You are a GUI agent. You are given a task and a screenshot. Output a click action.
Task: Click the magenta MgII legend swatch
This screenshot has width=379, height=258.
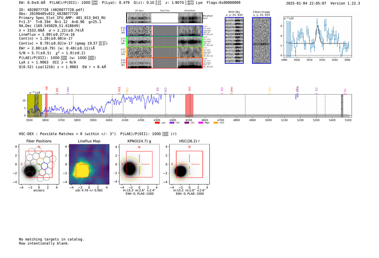201,123
